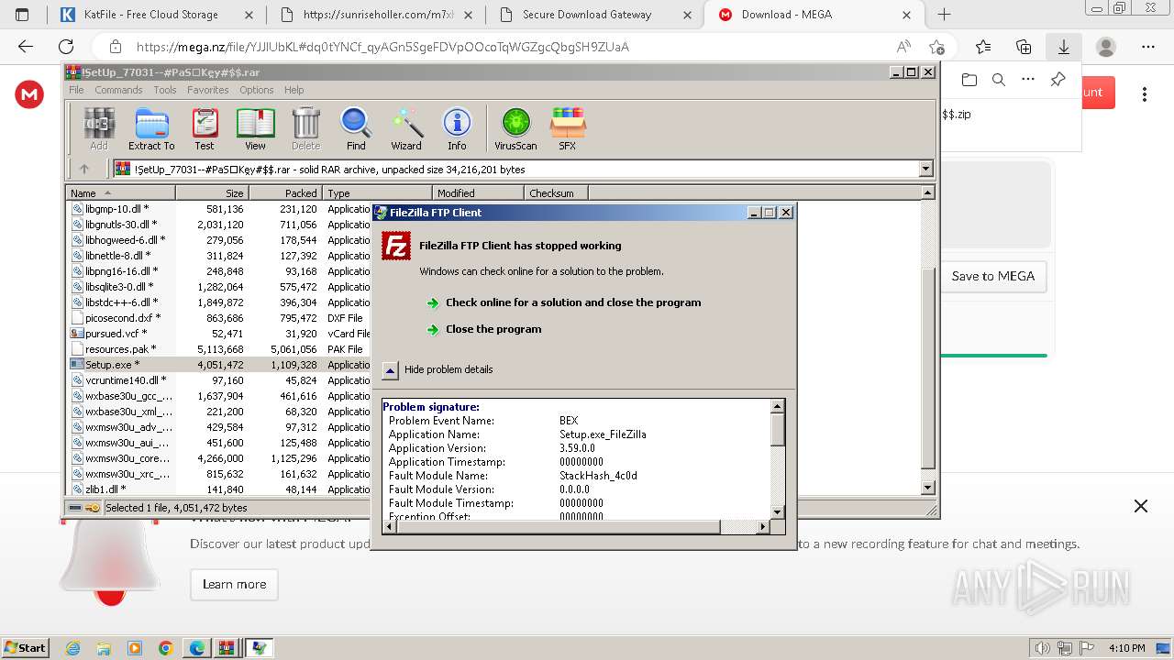Open Edge Settings and more menu
This screenshot has width=1174, height=660.
coord(1148,47)
